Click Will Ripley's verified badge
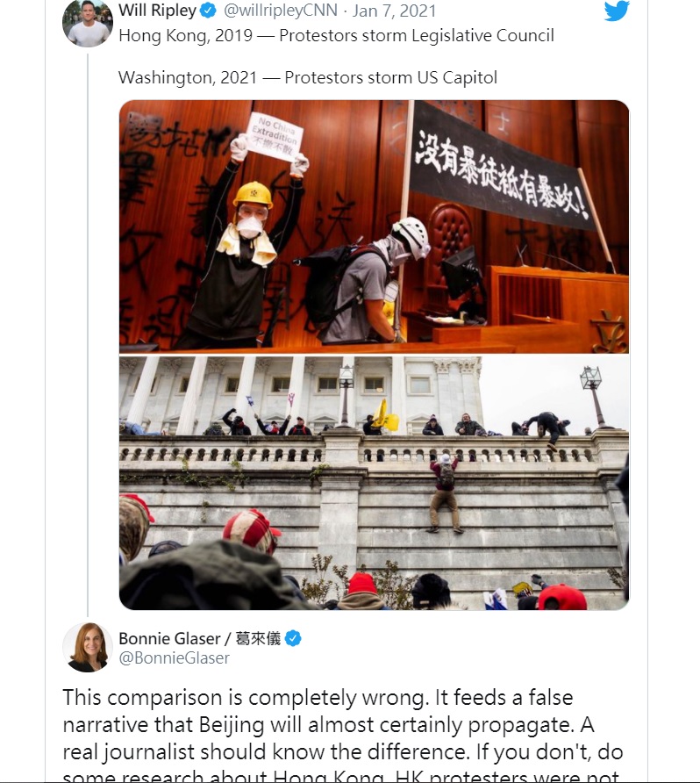 point(208,11)
